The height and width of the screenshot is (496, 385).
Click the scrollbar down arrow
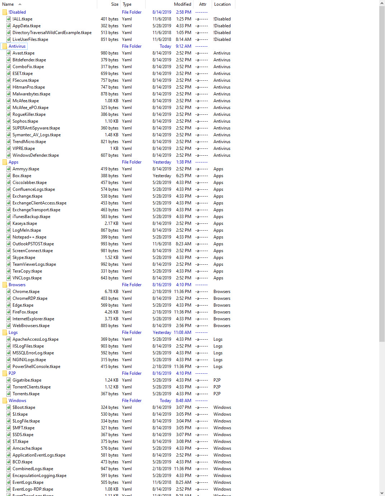tap(382, 493)
